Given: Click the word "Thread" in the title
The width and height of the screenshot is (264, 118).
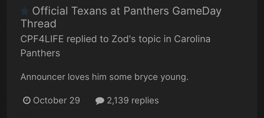Looking at the screenshot, I should click(38, 24).
